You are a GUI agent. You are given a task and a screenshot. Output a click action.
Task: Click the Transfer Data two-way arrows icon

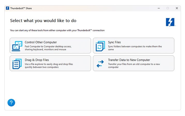[x=100, y=64]
